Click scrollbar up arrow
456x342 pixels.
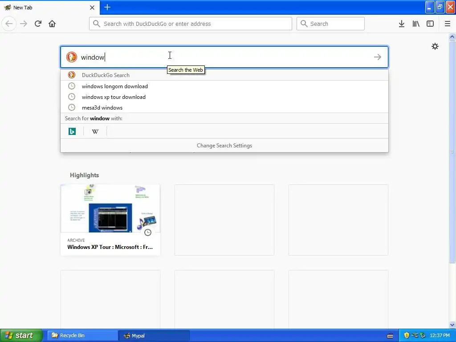tap(452, 37)
